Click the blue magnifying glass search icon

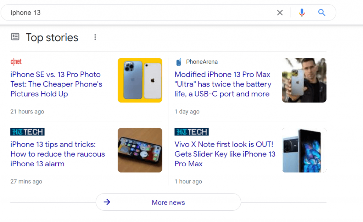click(322, 12)
